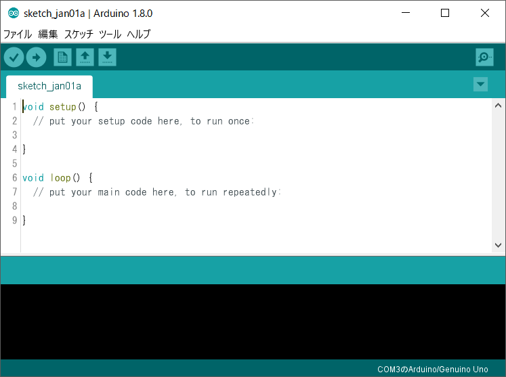Save sketch with the down-arrow icon
The height and width of the screenshot is (377, 506).
click(107, 58)
